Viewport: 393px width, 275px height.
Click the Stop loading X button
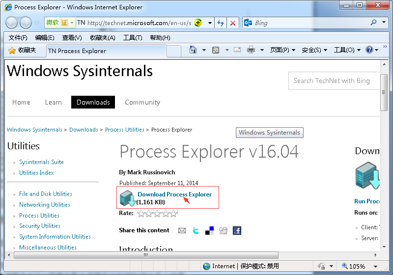click(x=233, y=23)
